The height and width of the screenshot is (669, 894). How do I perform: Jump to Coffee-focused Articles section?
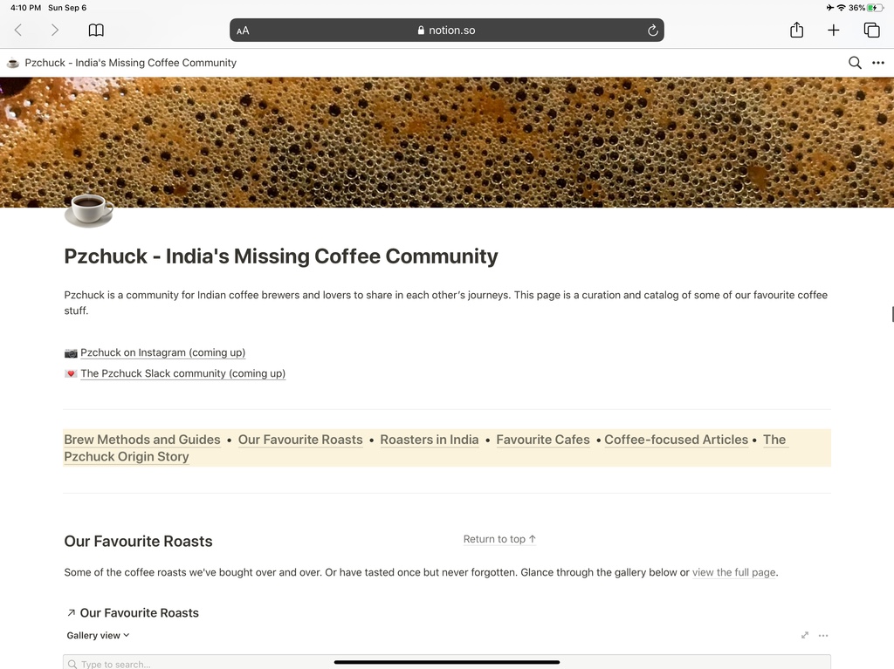677,440
